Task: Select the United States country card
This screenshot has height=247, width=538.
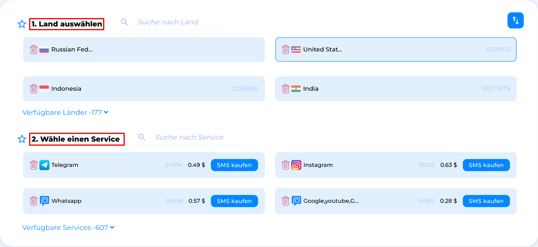Action: 396,49
